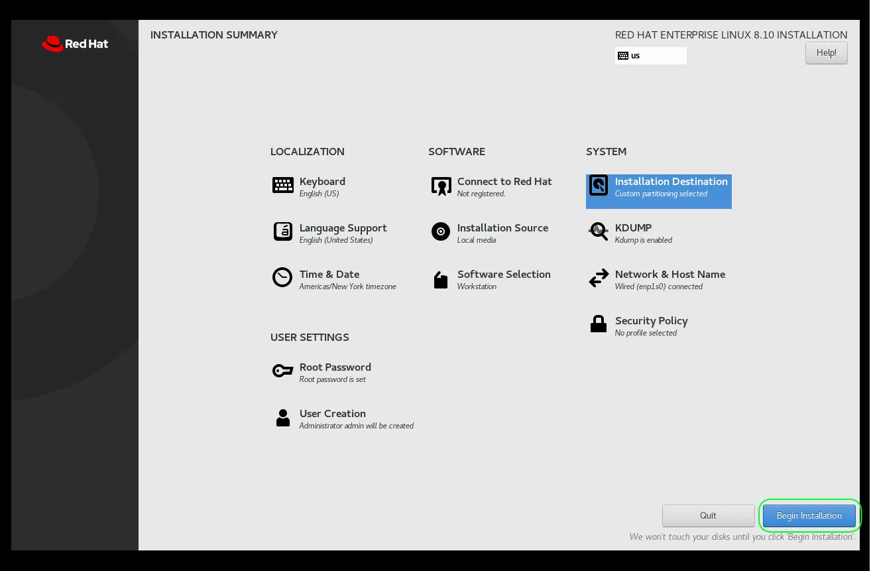Click 'Wired (enp1s0) connected' text
Screen dimensions: 871x571
pyautogui.click(x=659, y=286)
